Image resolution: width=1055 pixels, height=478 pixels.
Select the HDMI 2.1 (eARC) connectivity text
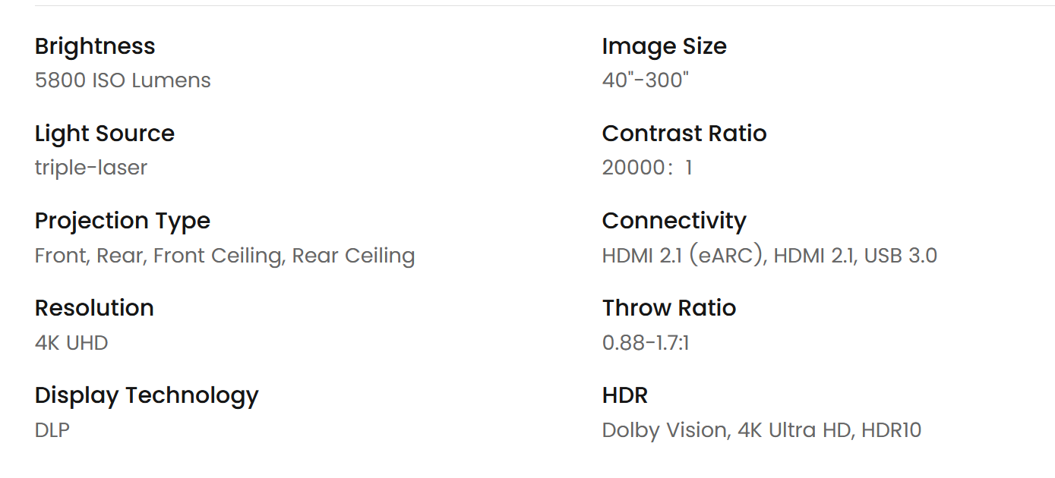[x=684, y=256]
